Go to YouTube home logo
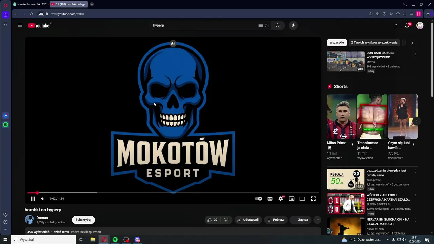Screen dimensions: 434x244 click(39, 25)
